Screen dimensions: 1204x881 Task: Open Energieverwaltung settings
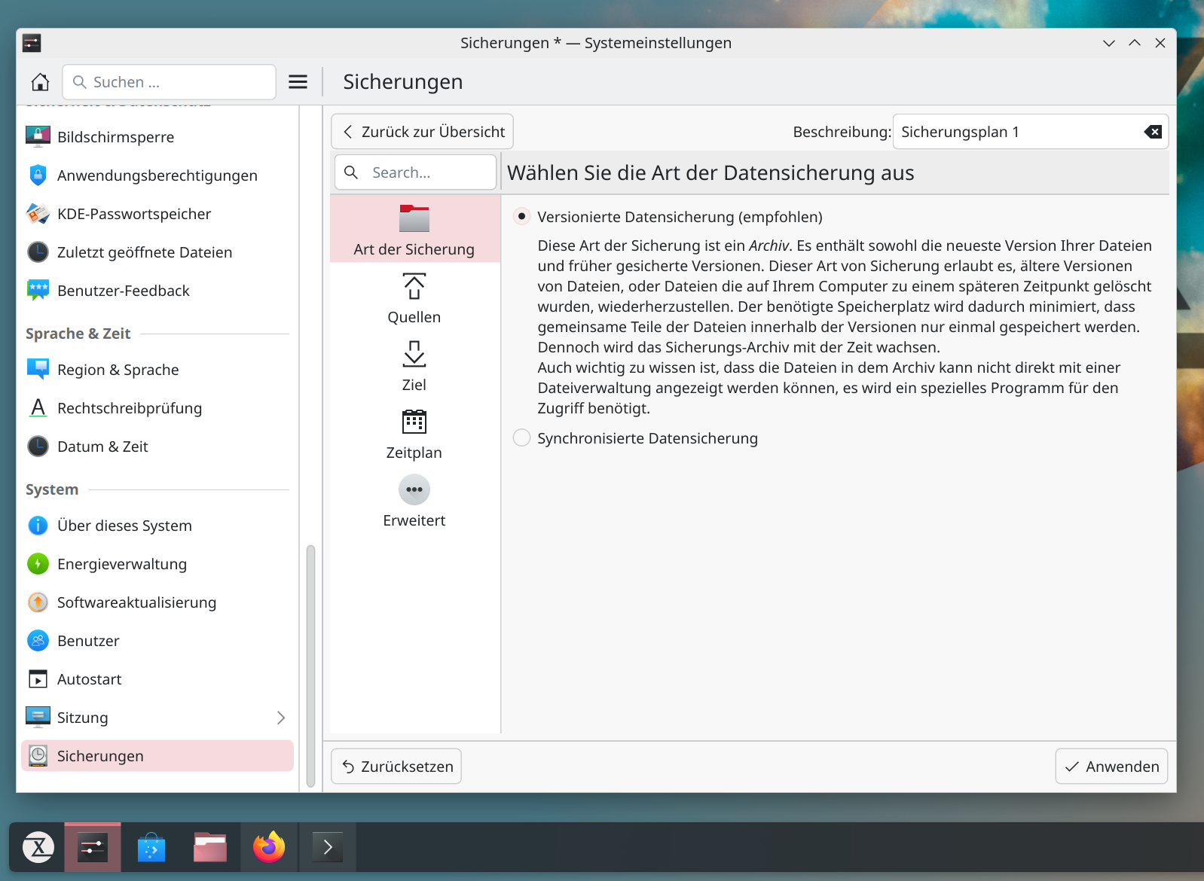(157, 564)
